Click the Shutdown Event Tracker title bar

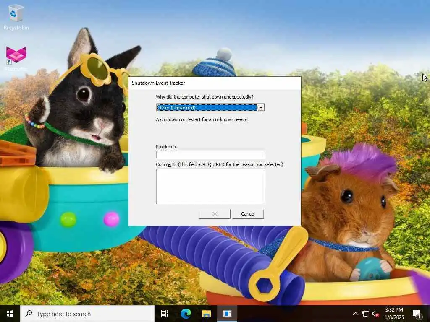pyautogui.click(x=215, y=83)
